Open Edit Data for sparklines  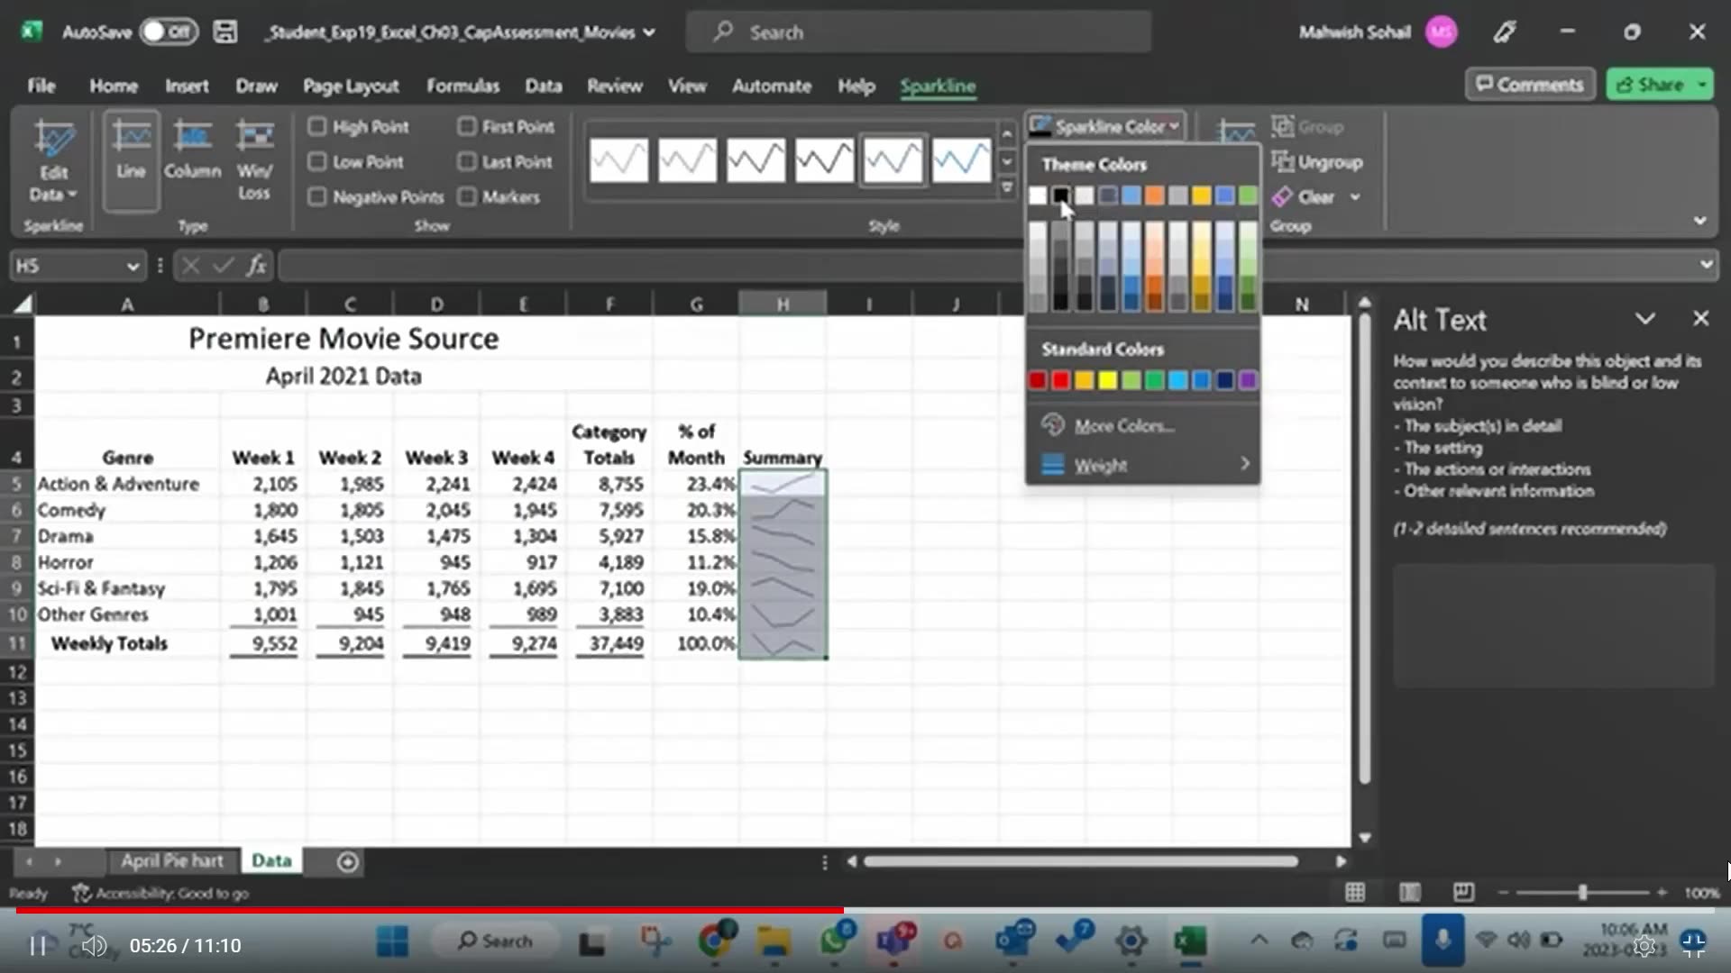[52, 162]
